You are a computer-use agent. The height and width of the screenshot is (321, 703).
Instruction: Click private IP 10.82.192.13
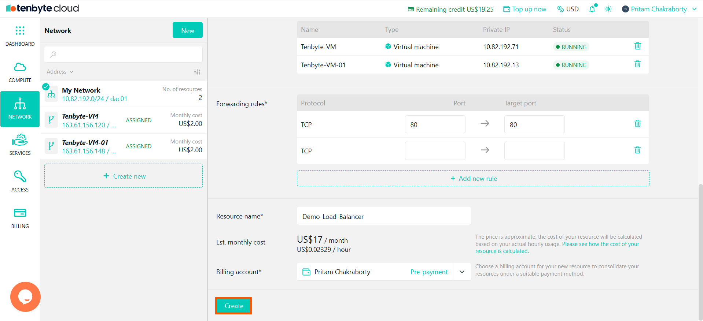pos(501,65)
